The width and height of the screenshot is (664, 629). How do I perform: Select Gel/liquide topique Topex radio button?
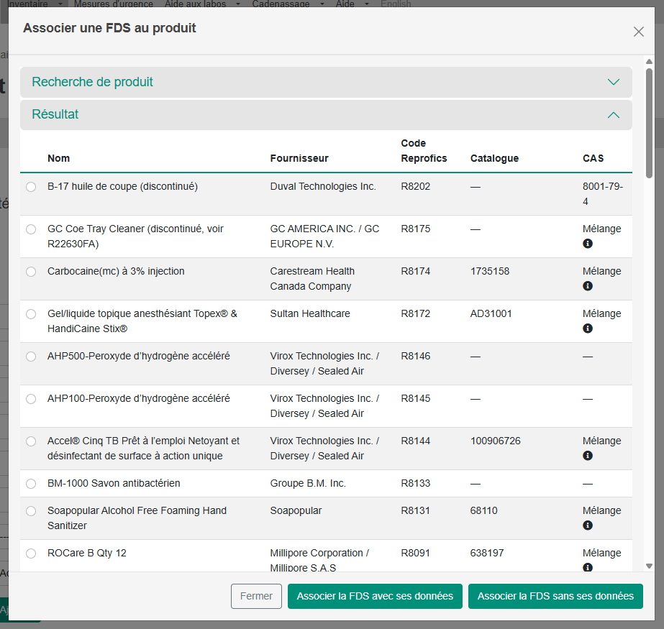pyautogui.click(x=31, y=313)
